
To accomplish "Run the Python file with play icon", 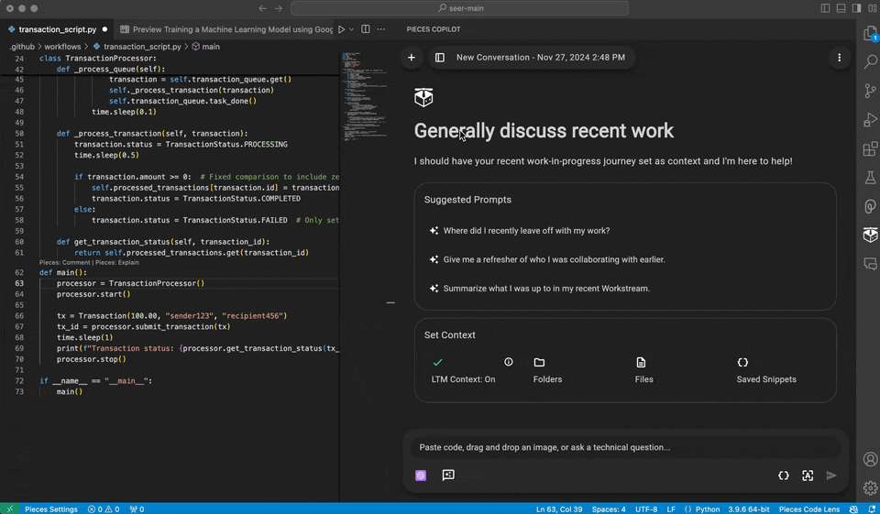I will click(x=341, y=29).
